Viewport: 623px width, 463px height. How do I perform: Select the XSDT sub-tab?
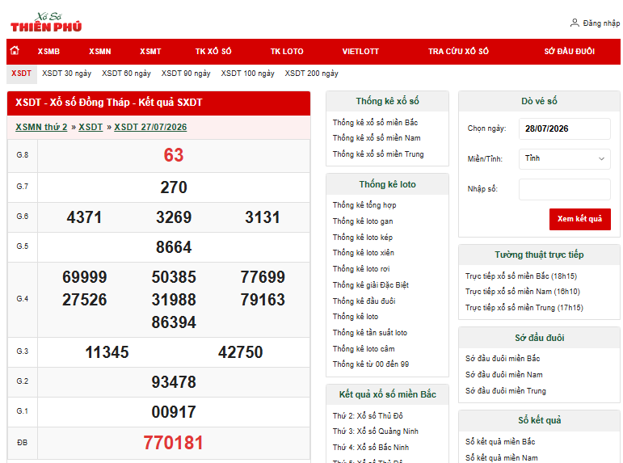coord(22,74)
